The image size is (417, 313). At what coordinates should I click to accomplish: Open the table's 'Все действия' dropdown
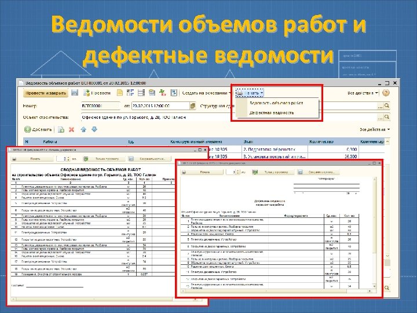tap(375, 129)
